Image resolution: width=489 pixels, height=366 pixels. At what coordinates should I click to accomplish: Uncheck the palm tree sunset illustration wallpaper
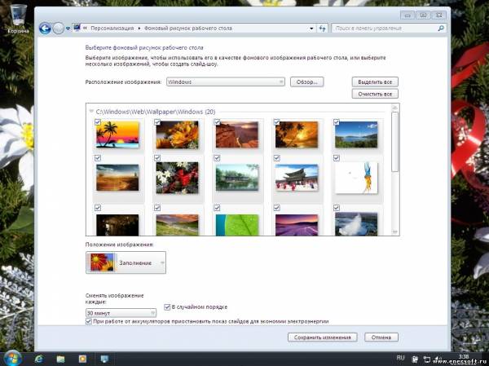98,122
